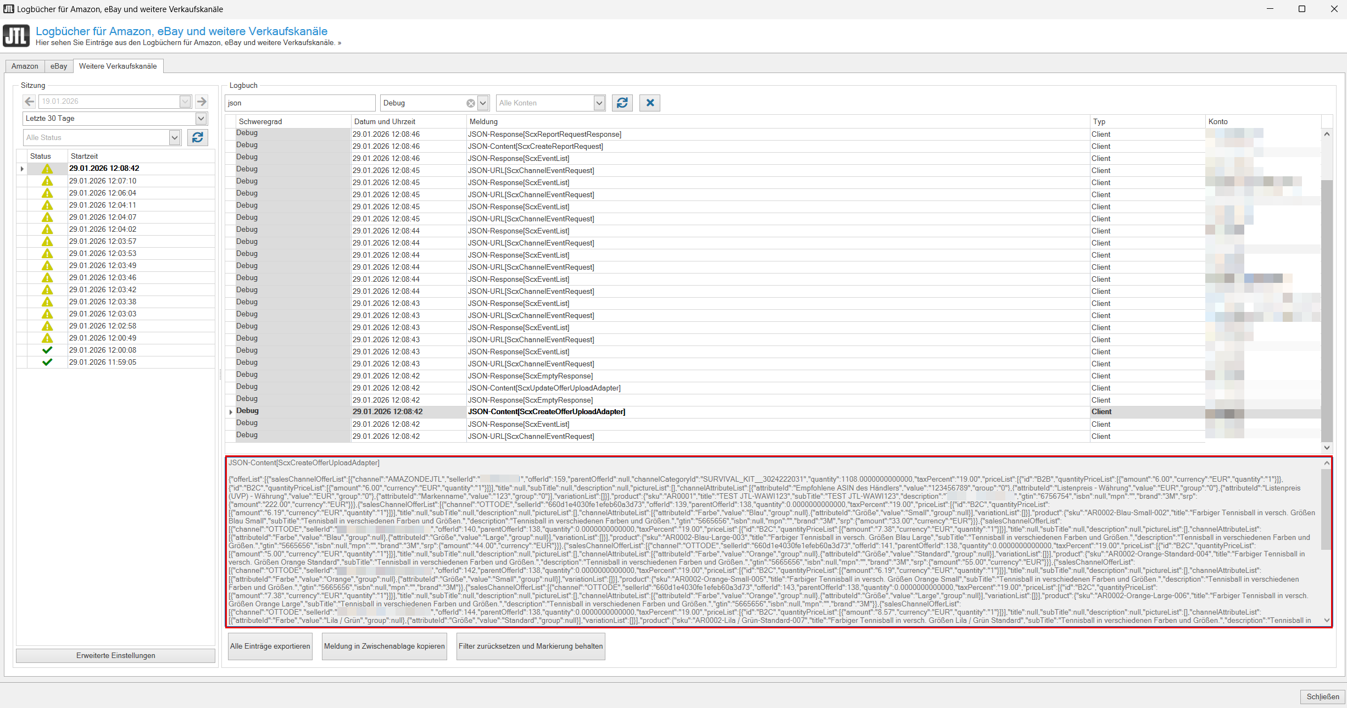
Task: Click Alle Einträge exportieren button
Action: tap(270, 646)
